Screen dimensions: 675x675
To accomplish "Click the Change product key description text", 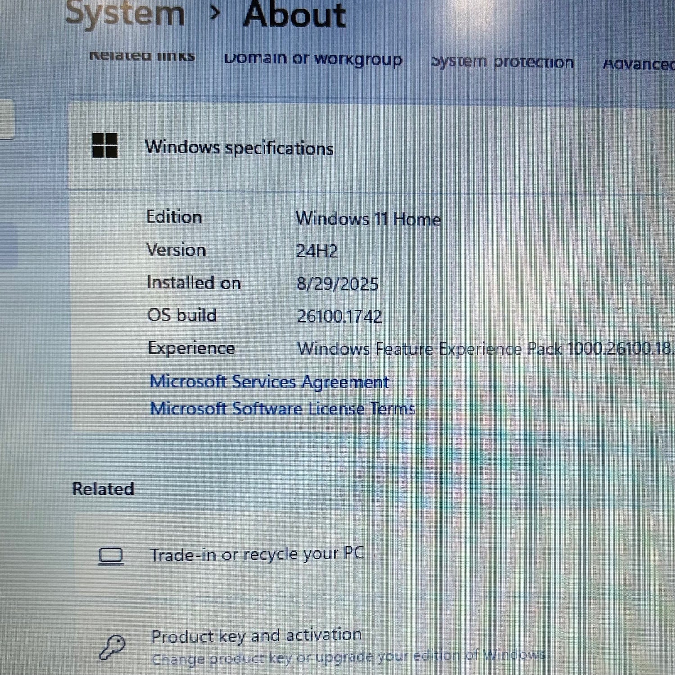I will pyautogui.click(x=347, y=657).
